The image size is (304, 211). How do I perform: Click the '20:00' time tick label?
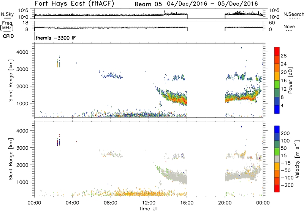click(225, 203)
